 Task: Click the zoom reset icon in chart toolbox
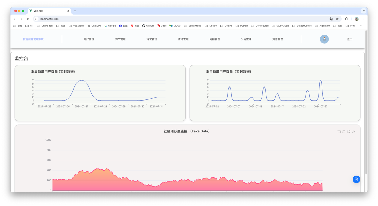[344, 132]
